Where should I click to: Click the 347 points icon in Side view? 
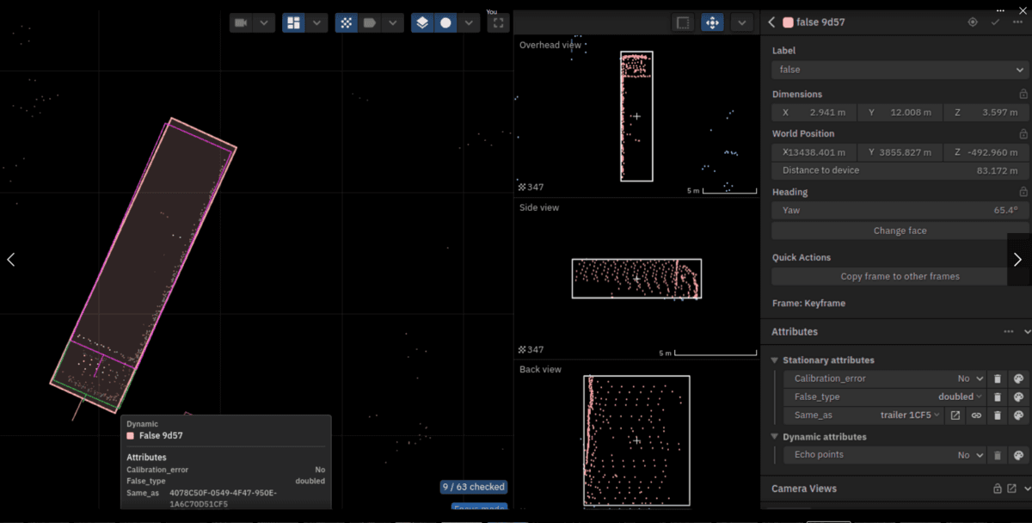523,349
